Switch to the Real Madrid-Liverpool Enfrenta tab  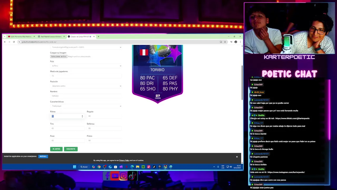tap(51, 36)
